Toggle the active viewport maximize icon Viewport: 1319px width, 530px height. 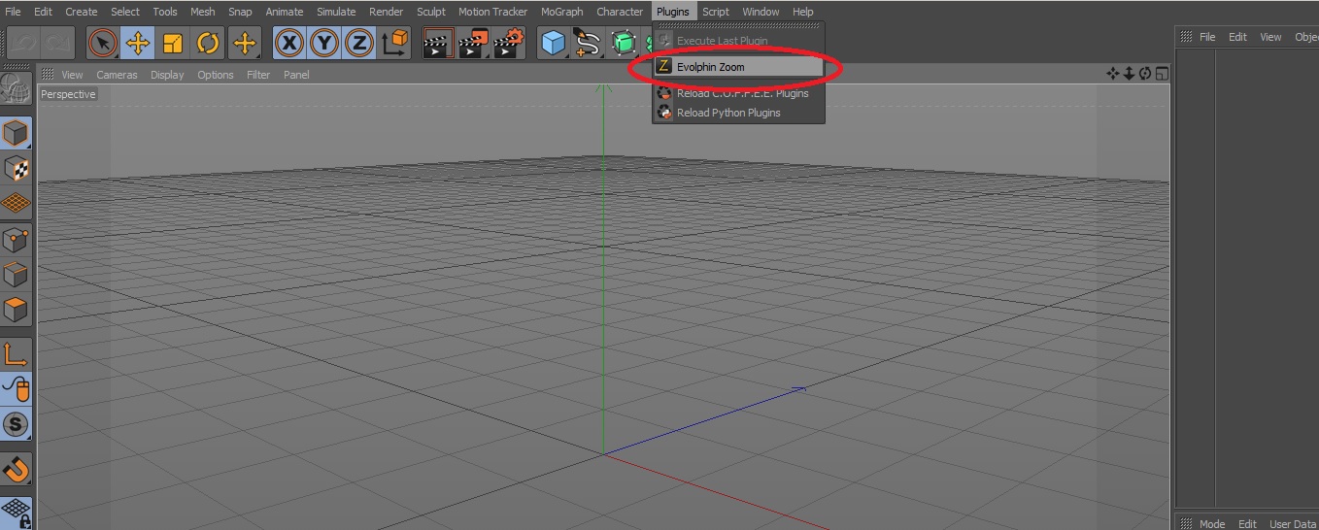point(1162,75)
